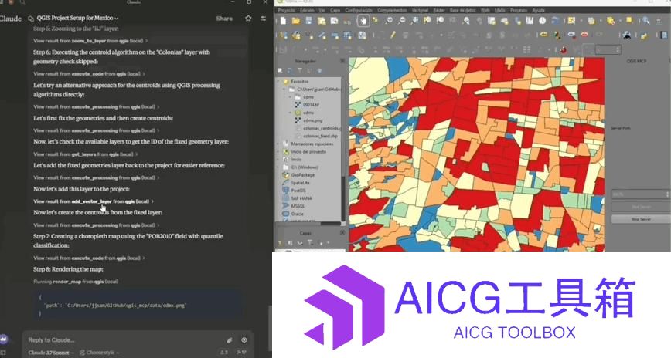
Task: Click the New Project icon in QGIS
Action: [x=283, y=21]
